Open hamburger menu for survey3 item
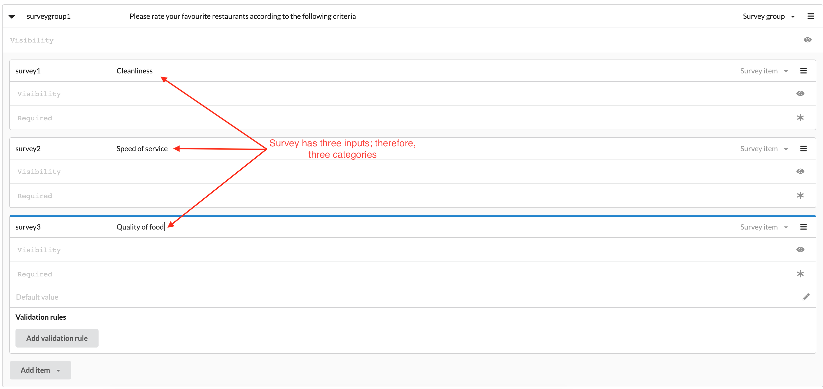 click(x=803, y=227)
